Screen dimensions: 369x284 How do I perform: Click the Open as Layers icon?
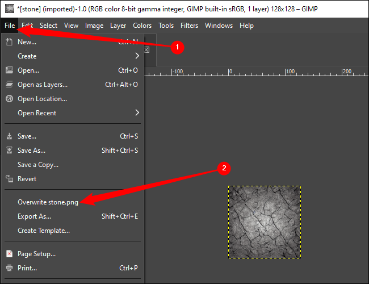pos(9,84)
